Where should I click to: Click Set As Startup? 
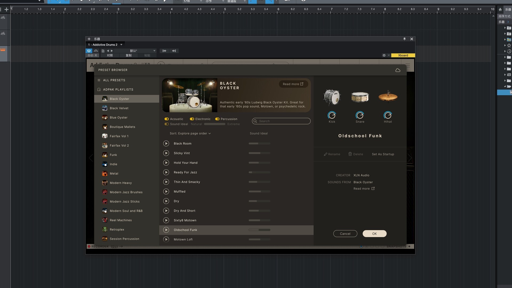tap(383, 154)
